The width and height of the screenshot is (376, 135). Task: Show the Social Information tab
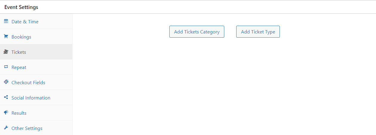pyautogui.click(x=31, y=98)
